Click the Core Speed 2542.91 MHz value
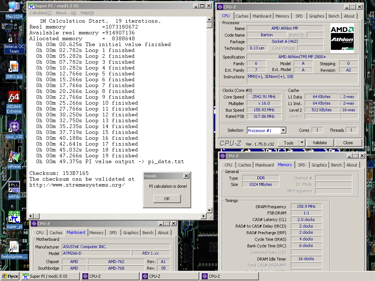This screenshot has width=375, height=281. point(264,97)
